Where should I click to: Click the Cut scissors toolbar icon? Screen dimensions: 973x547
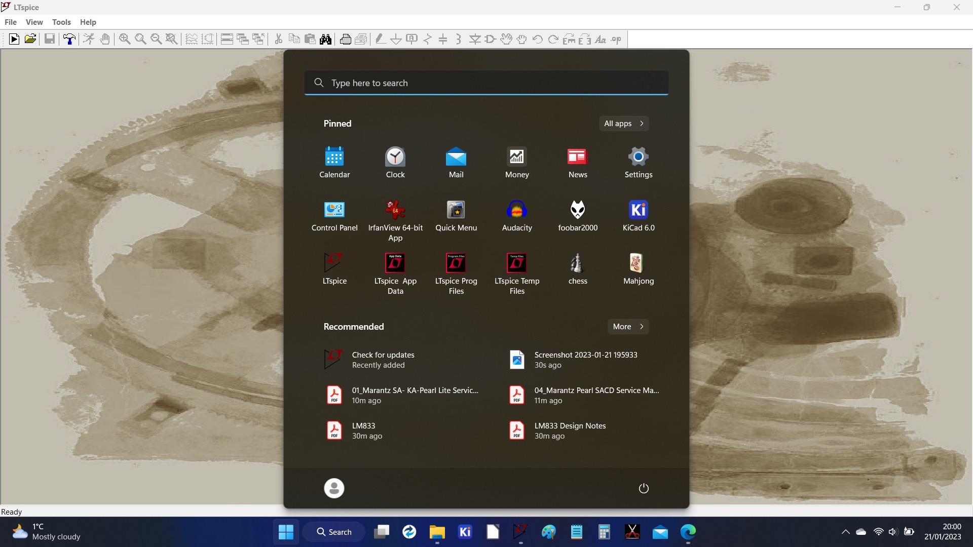(278, 39)
